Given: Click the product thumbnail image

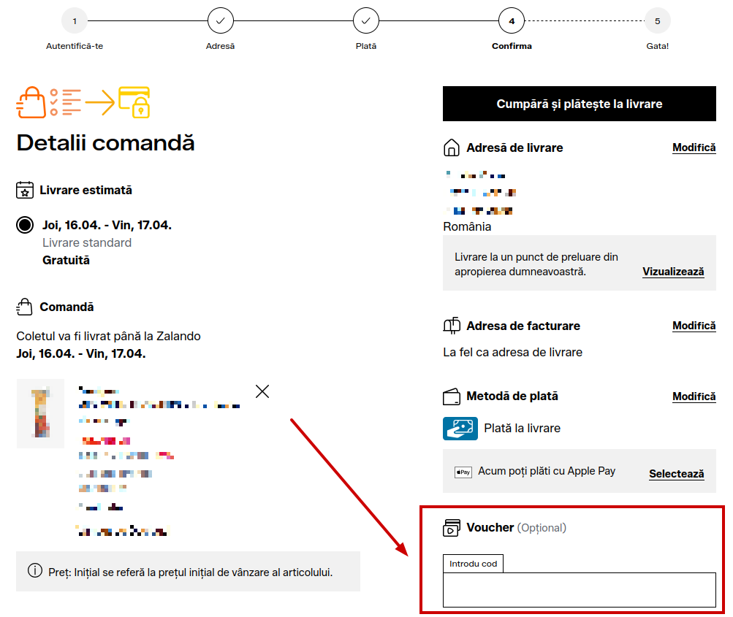Looking at the screenshot, I should point(41,413).
